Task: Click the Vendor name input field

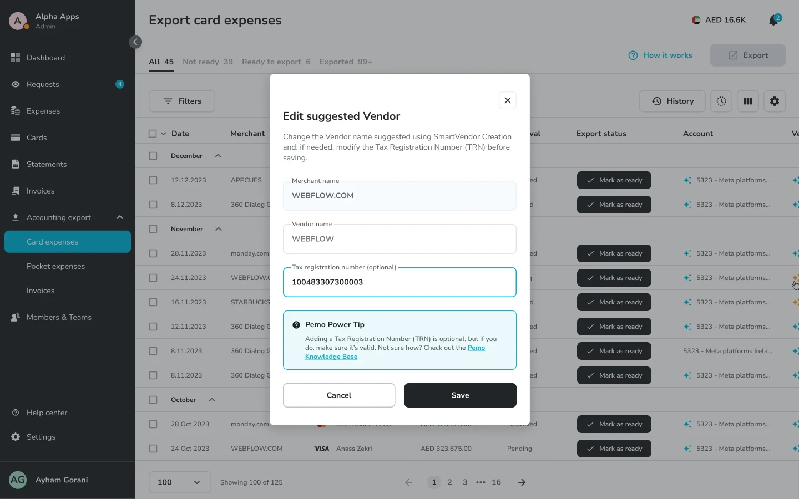Action: click(399, 239)
